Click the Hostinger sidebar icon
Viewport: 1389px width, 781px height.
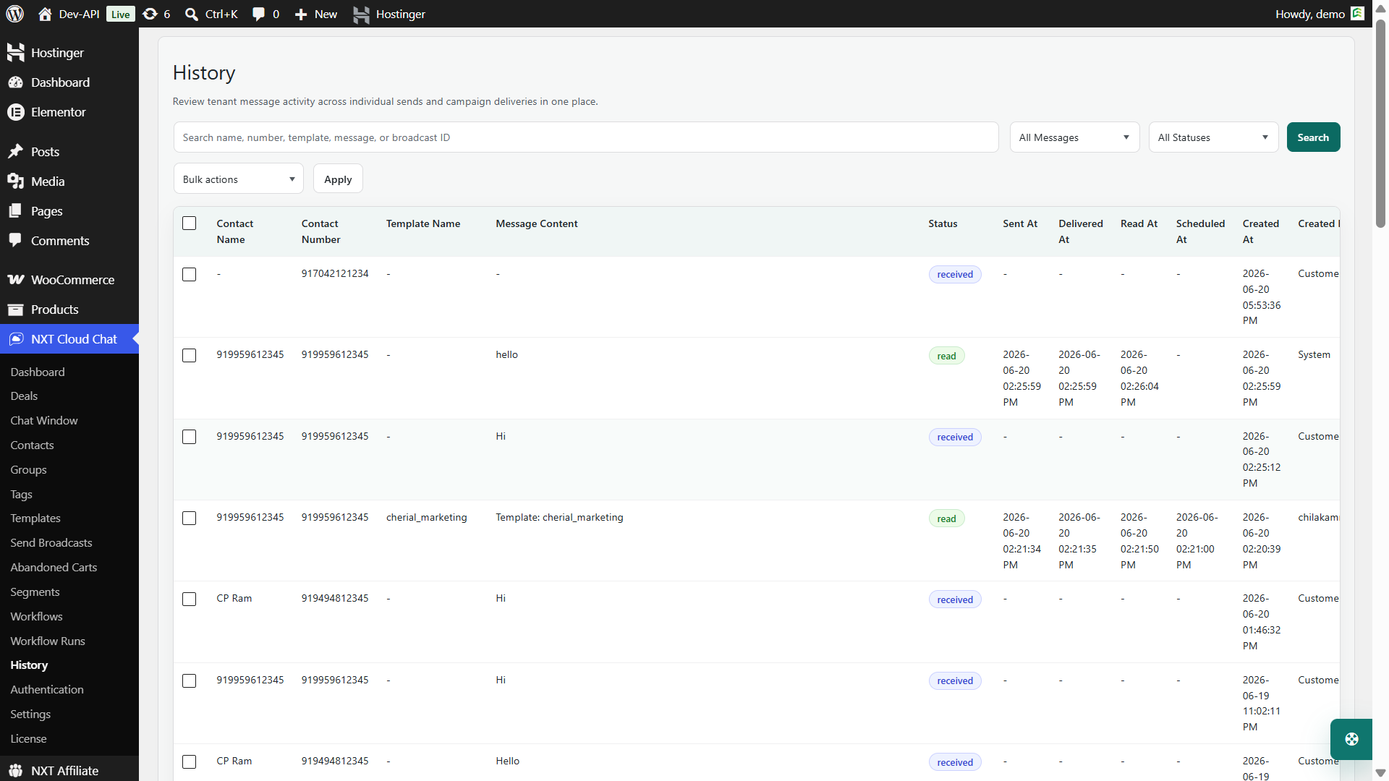point(15,52)
